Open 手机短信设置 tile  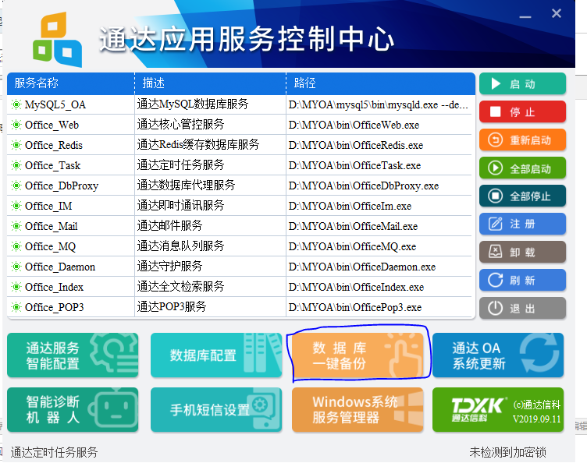click(x=216, y=409)
